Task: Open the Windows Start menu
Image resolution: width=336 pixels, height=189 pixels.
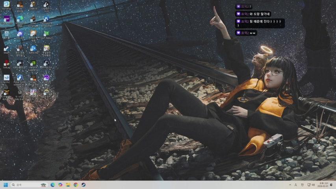Action: [6, 185]
